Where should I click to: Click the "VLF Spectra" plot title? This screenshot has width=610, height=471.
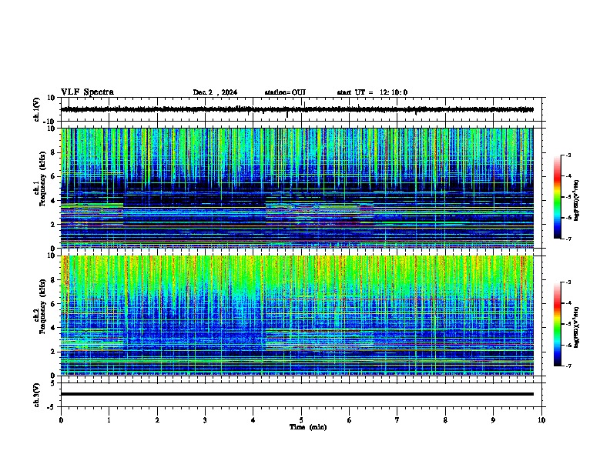[87, 92]
